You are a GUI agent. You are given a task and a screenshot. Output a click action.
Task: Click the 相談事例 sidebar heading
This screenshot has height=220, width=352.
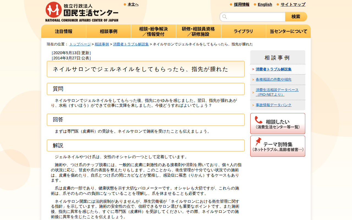point(277,58)
